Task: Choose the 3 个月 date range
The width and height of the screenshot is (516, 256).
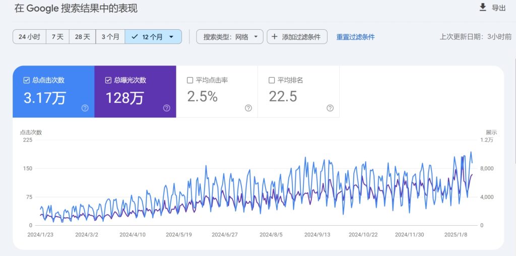Action: pyautogui.click(x=110, y=37)
